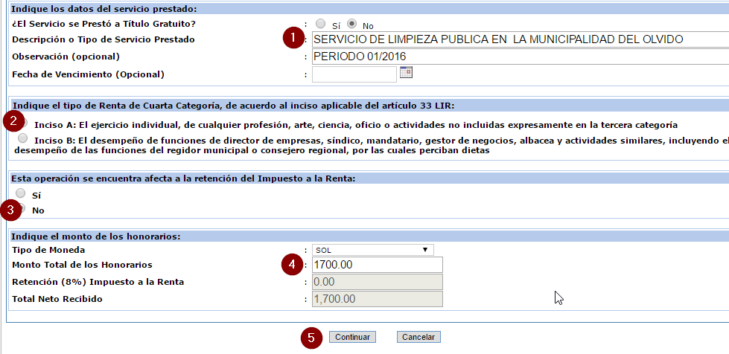Click the Total Neto Recibido field

[x=377, y=299]
